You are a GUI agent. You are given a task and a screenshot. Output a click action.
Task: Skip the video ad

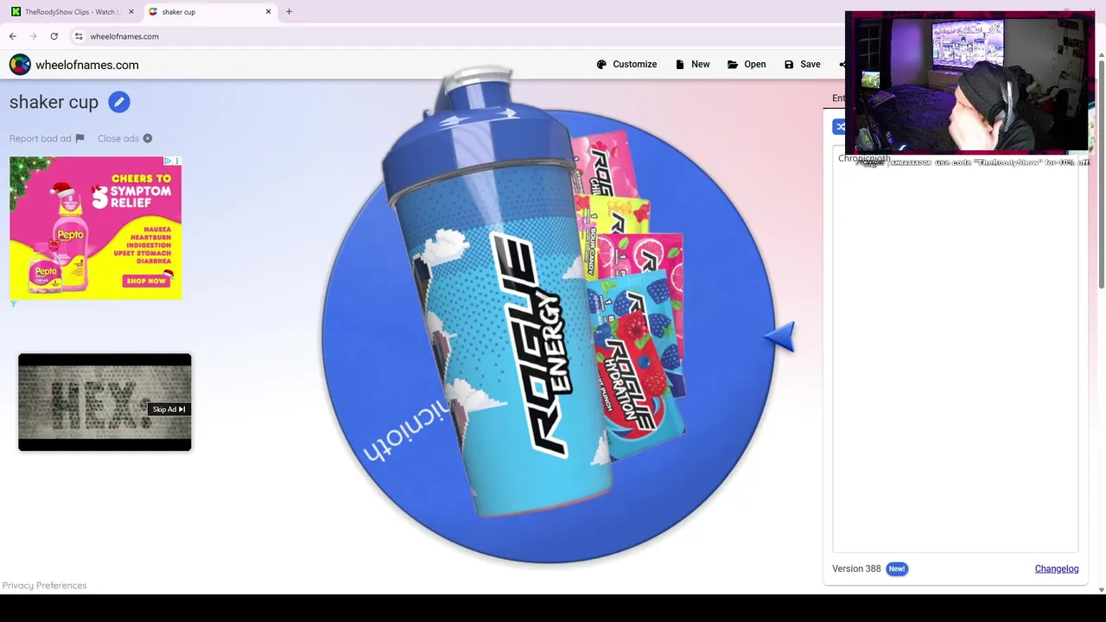coord(168,409)
